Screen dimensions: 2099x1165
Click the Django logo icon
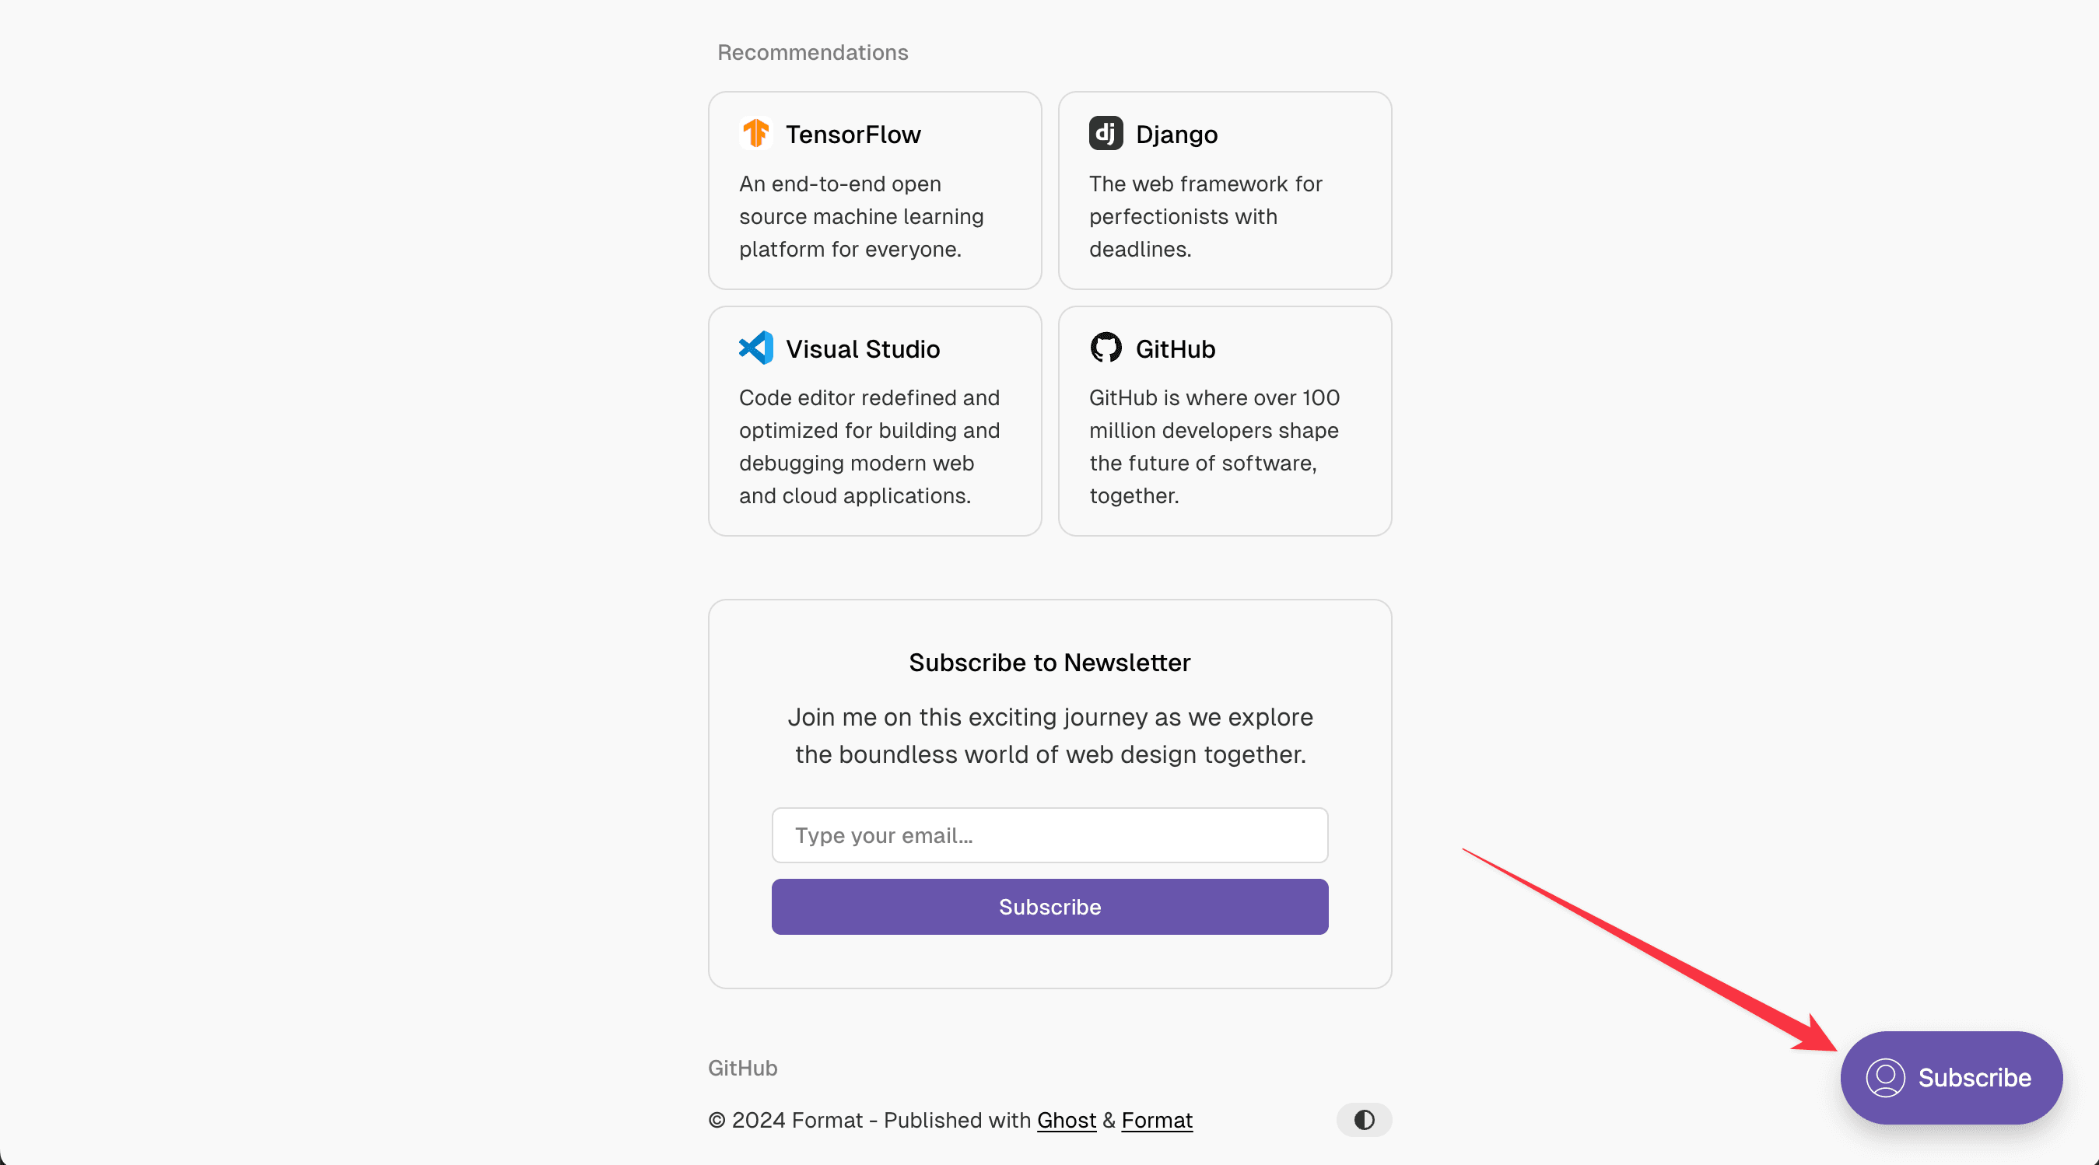pos(1106,133)
